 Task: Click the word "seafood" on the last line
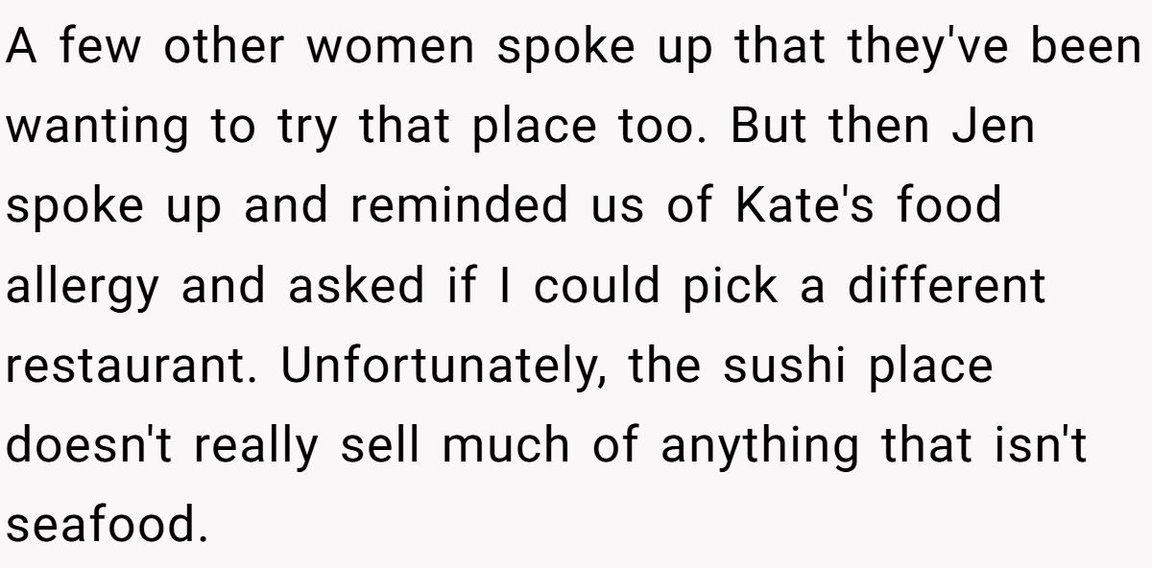pyautogui.click(x=106, y=527)
